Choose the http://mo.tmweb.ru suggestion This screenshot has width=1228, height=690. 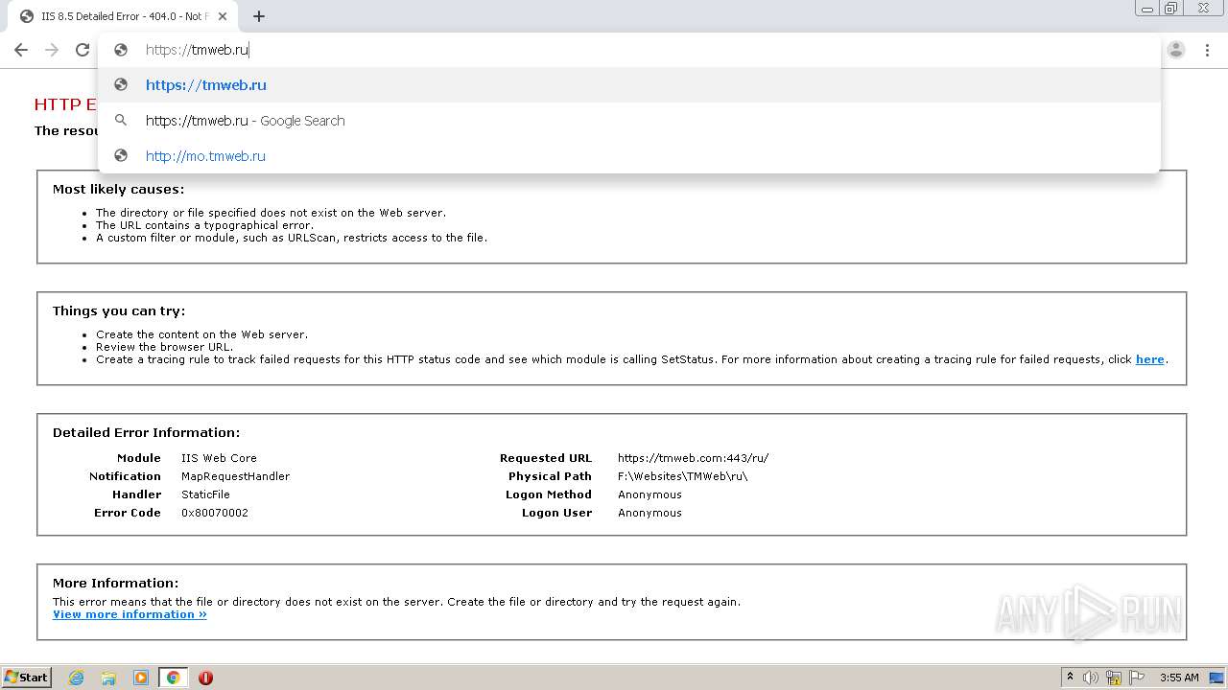coord(628,156)
